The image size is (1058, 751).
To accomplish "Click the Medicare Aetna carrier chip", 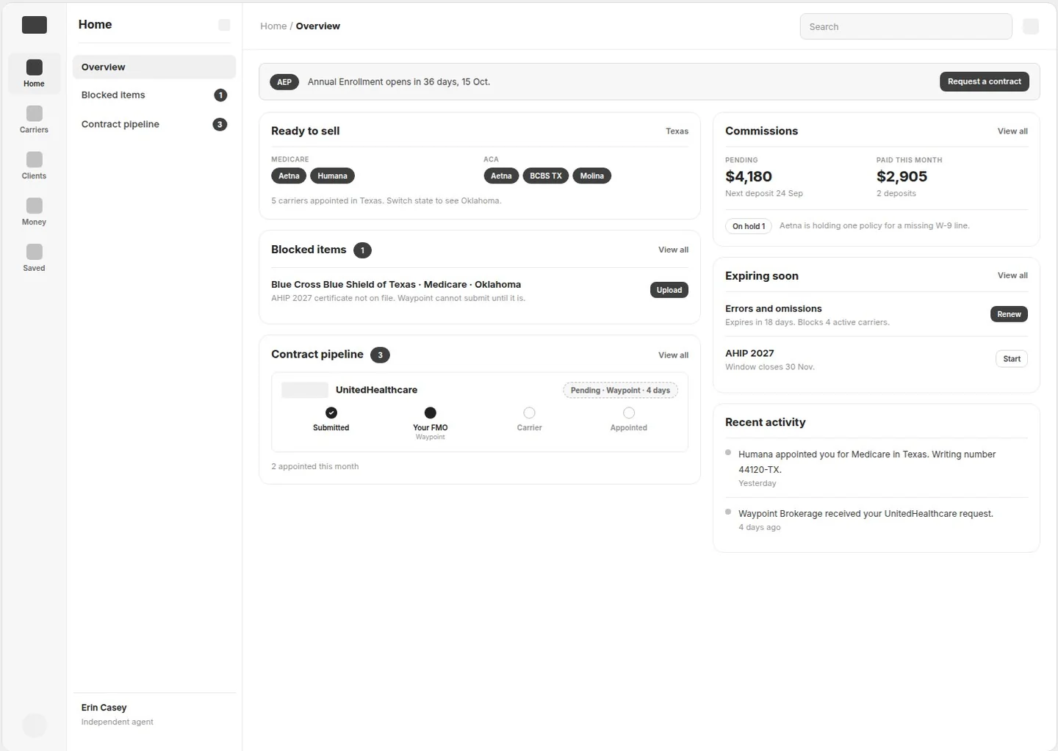I will click(289, 175).
